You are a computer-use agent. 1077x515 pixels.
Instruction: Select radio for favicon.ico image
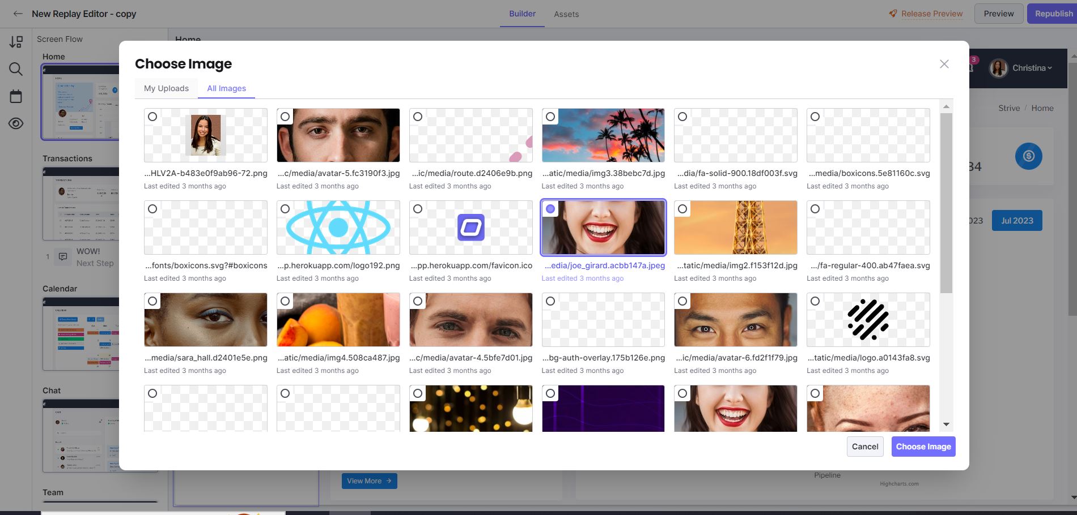(x=418, y=209)
